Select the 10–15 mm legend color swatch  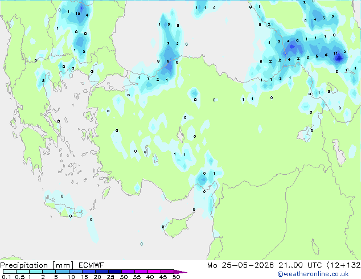coord(75,272)
